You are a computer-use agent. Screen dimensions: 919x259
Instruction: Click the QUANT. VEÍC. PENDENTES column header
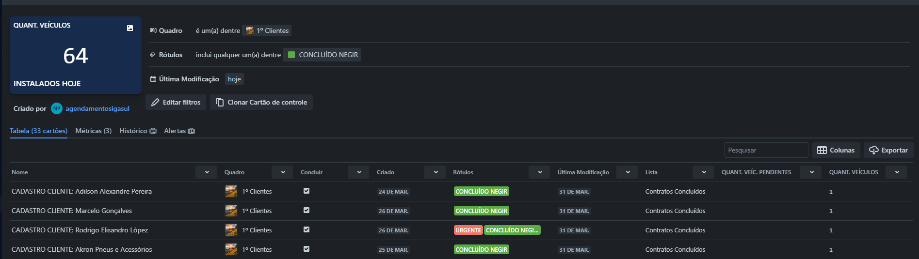tap(756, 172)
